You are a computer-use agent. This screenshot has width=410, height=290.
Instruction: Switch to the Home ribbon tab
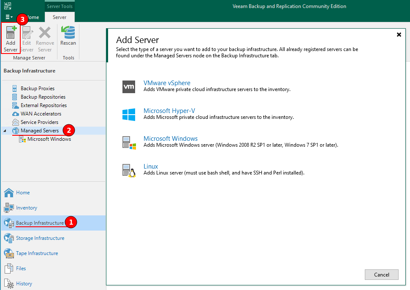(33, 17)
